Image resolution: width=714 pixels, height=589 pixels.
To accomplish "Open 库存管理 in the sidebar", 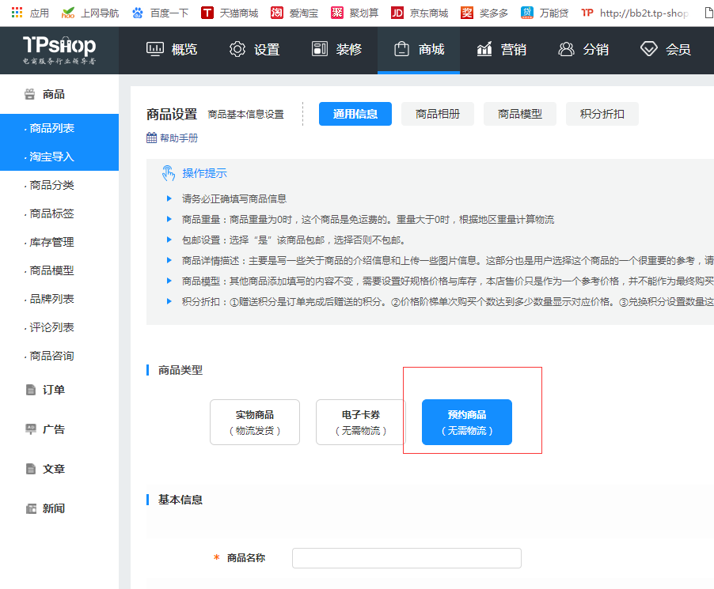I will click(51, 242).
